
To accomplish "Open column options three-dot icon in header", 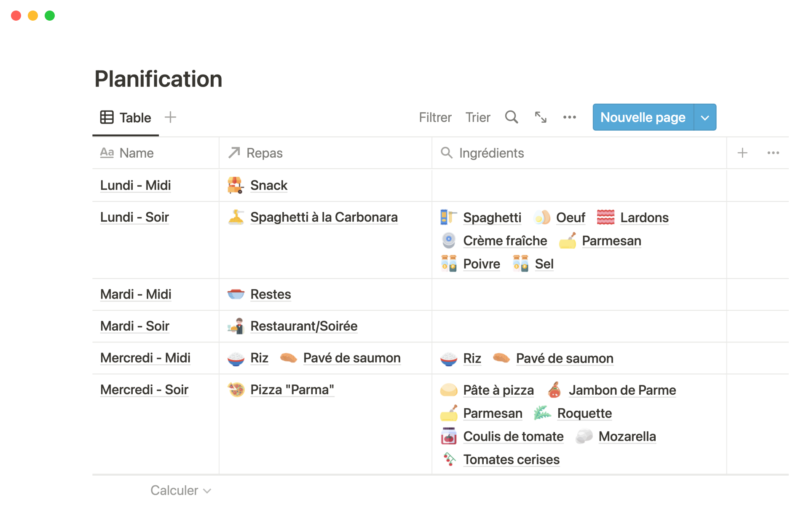I will [x=773, y=153].
